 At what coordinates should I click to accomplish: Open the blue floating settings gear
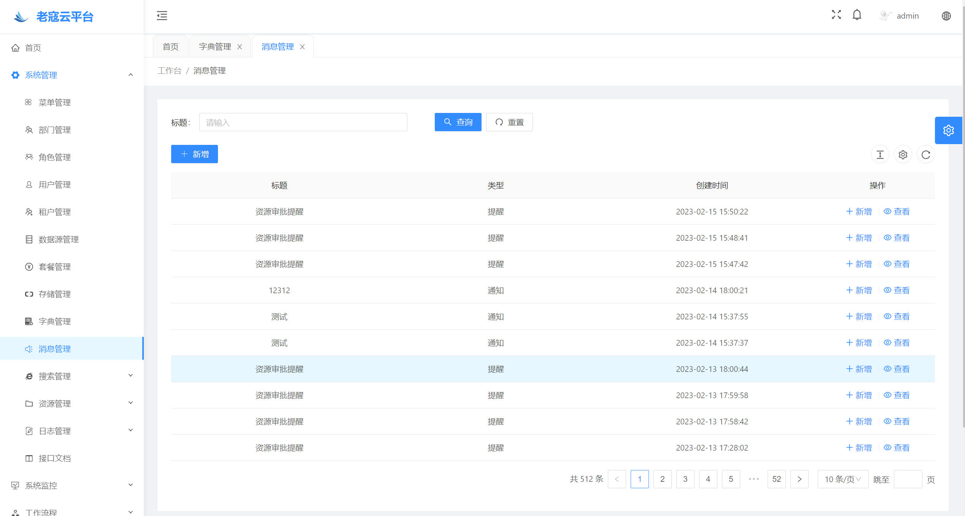tap(948, 130)
